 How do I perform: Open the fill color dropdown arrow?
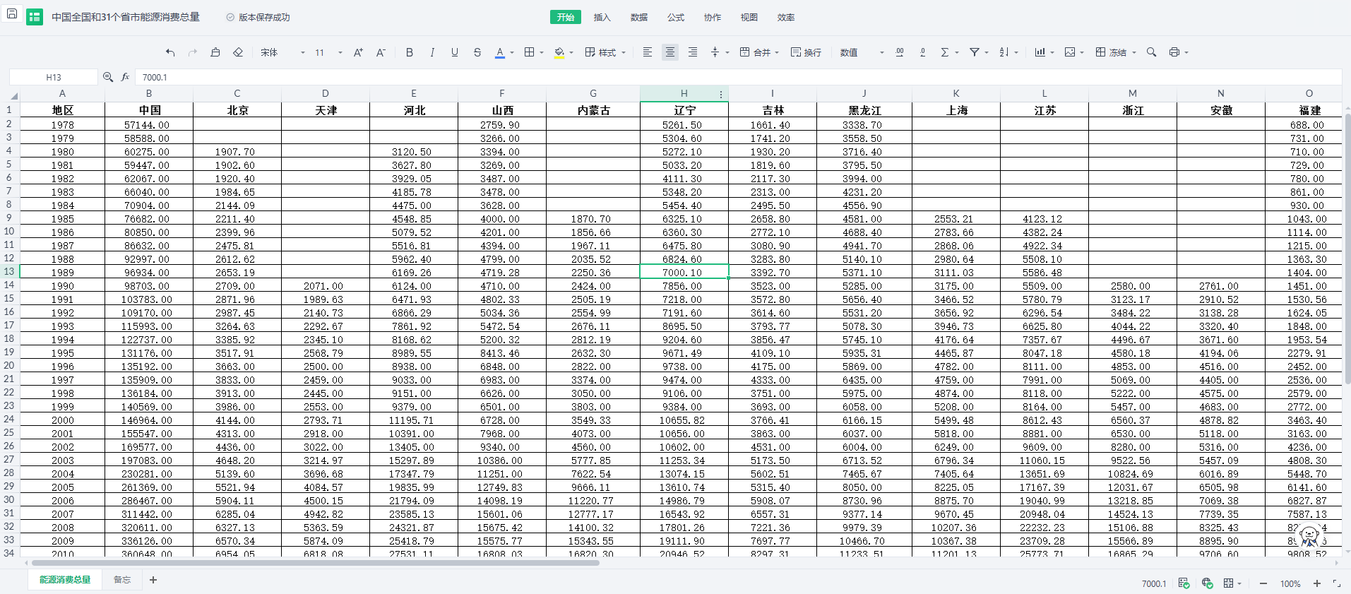tap(571, 52)
